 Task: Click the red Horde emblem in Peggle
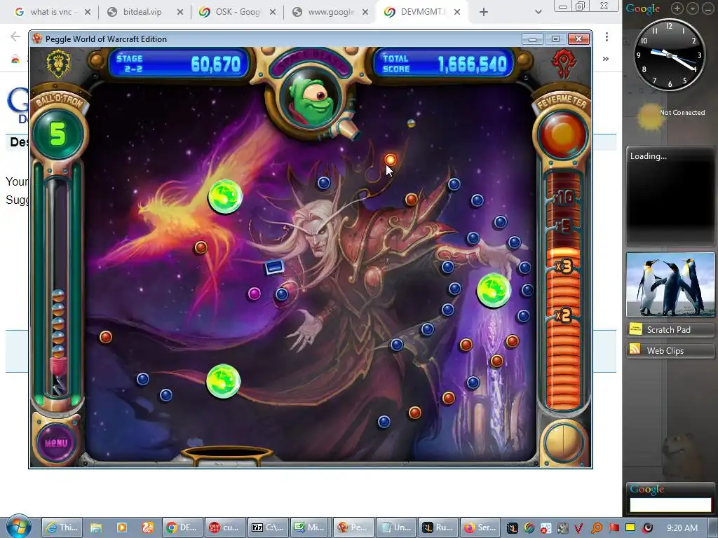[564, 63]
